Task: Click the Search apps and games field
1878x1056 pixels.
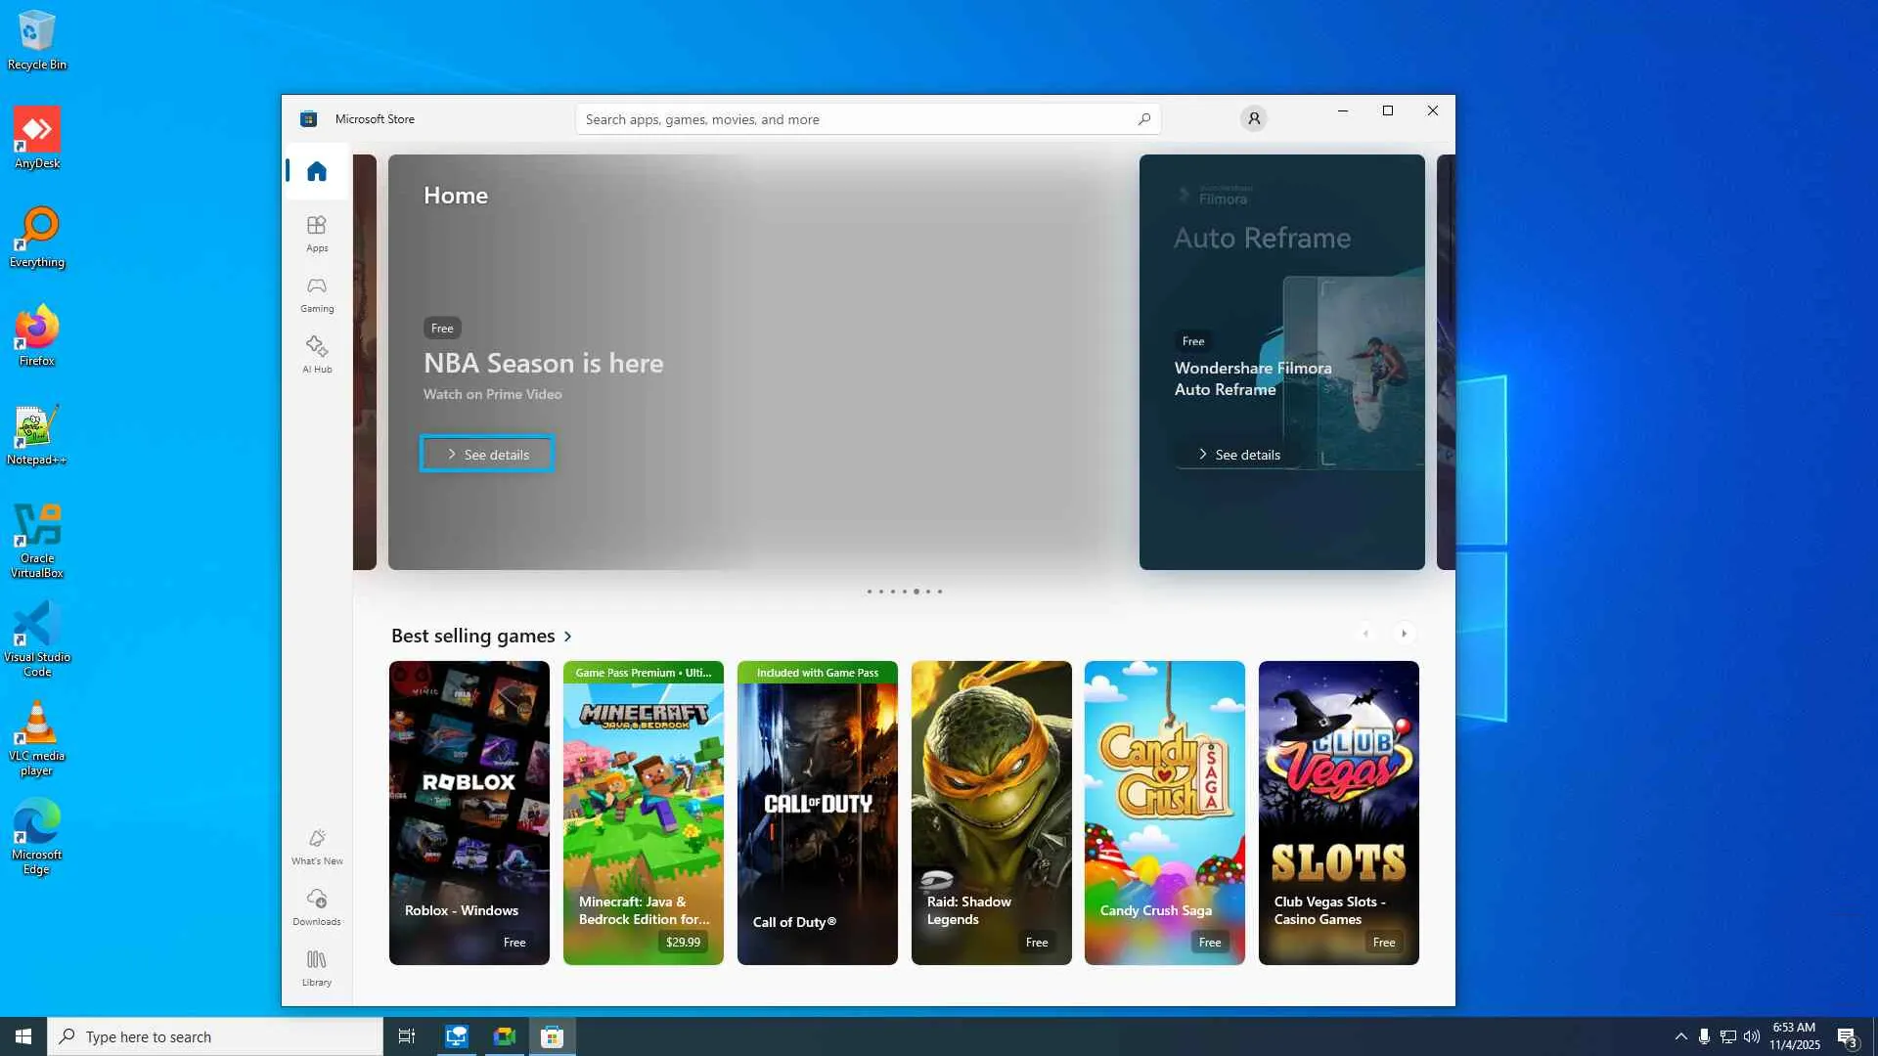Action: (x=851, y=119)
